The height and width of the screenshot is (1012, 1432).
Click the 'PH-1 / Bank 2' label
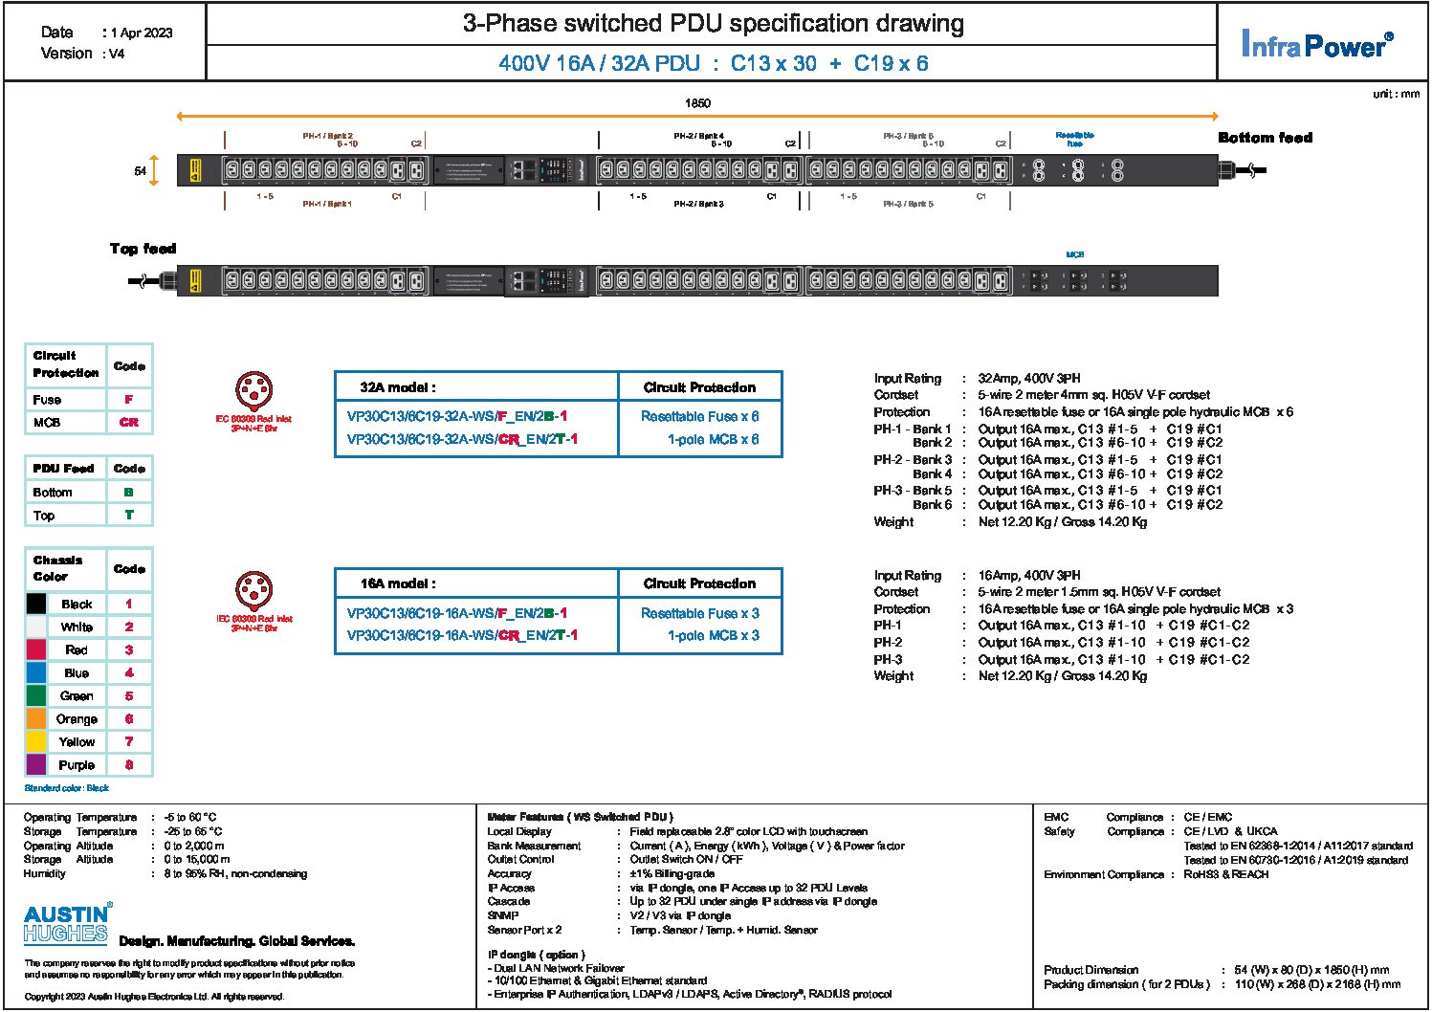[328, 136]
